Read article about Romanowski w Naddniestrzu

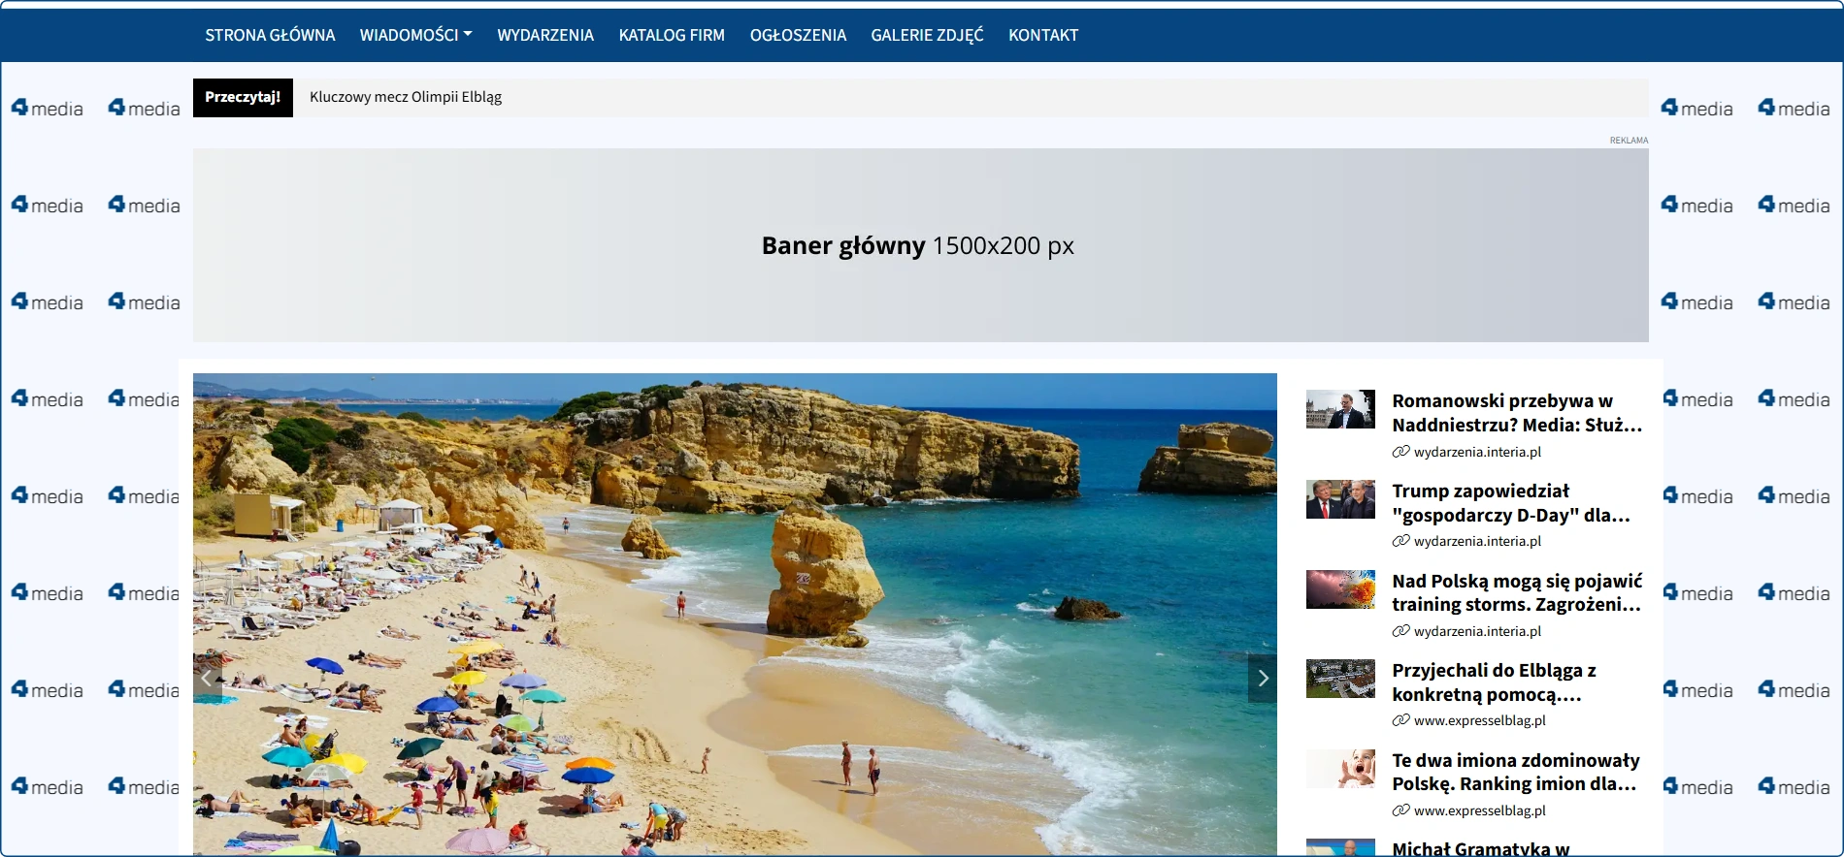pyautogui.click(x=1517, y=413)
